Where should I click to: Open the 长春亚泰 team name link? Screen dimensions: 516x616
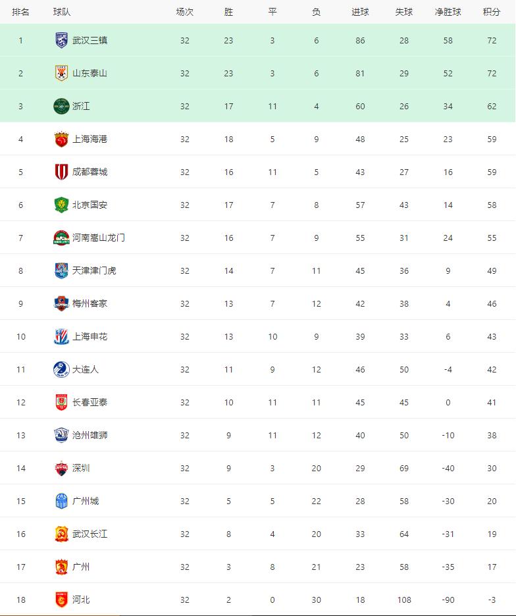[x=90, y=402]
